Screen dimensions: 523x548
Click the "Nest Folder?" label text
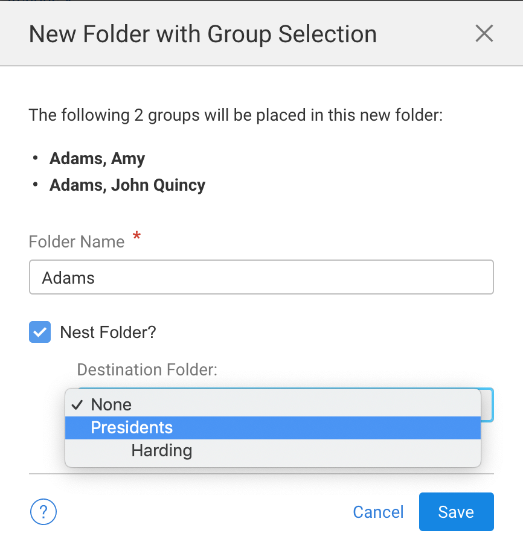tap(108, 332)
